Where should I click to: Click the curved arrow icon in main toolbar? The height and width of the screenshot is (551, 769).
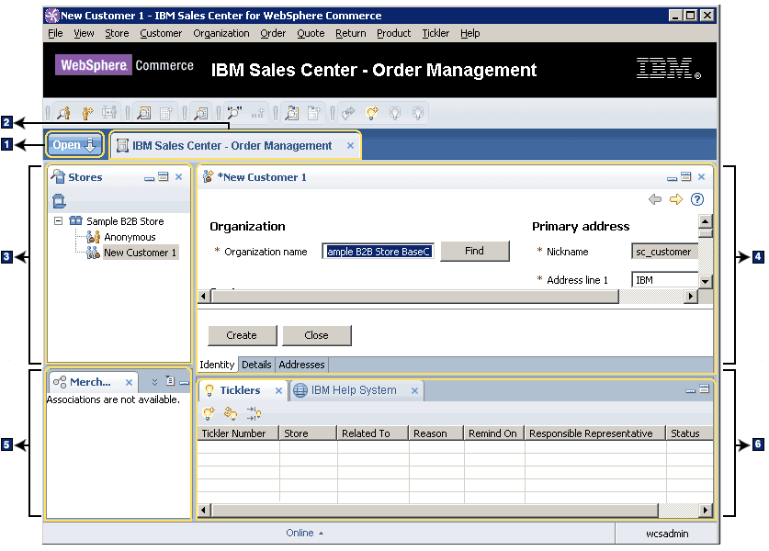tap(349, 113)
